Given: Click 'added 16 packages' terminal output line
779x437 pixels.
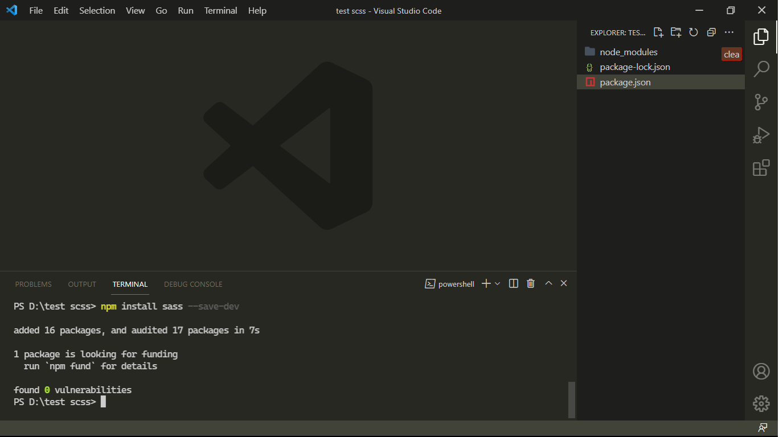Looking at the screenshot, I should coord(137,330).
